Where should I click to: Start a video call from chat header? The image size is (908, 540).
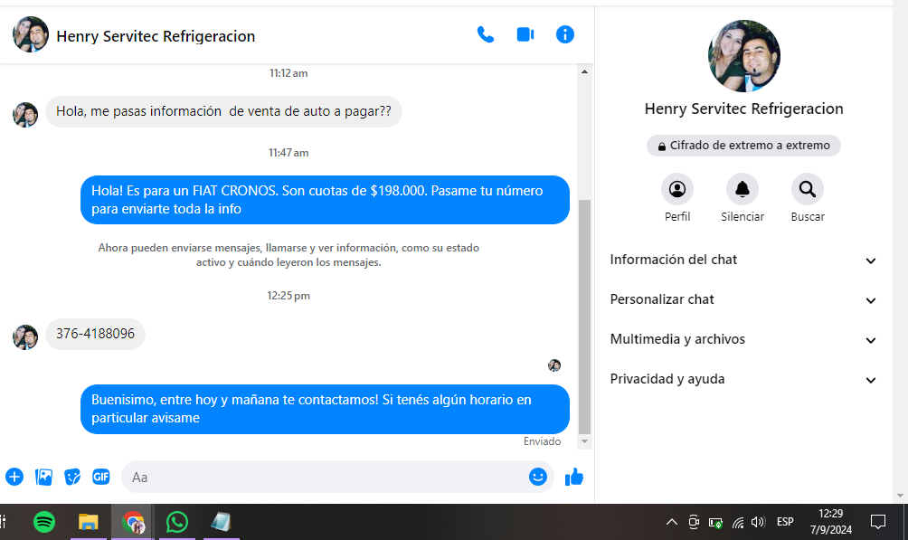click(x=525, y=35)
